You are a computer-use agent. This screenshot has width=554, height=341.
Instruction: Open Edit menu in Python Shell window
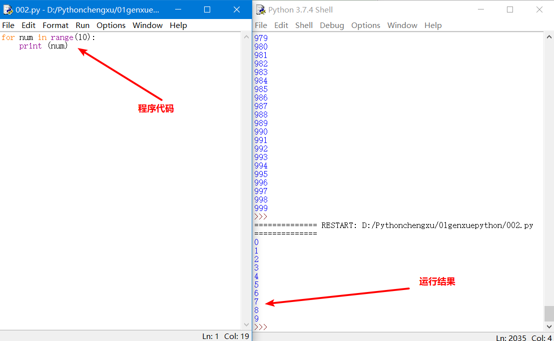click(x=281, y=25)
